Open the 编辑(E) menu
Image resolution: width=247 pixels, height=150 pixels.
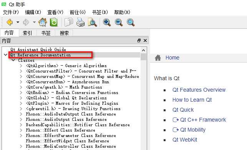coord(33,12)
